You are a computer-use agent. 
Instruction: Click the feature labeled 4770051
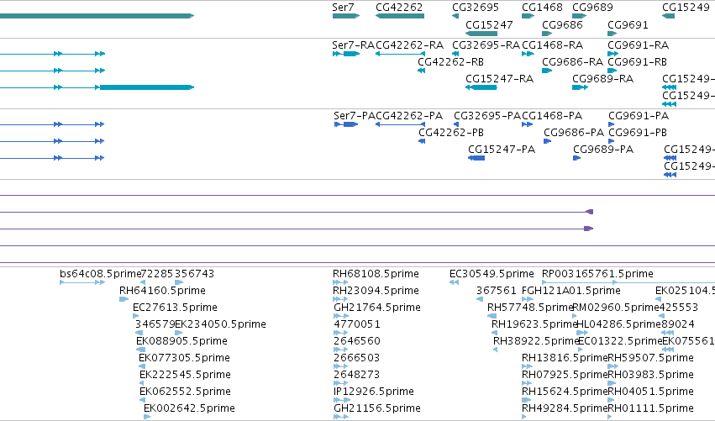[357, 324]
